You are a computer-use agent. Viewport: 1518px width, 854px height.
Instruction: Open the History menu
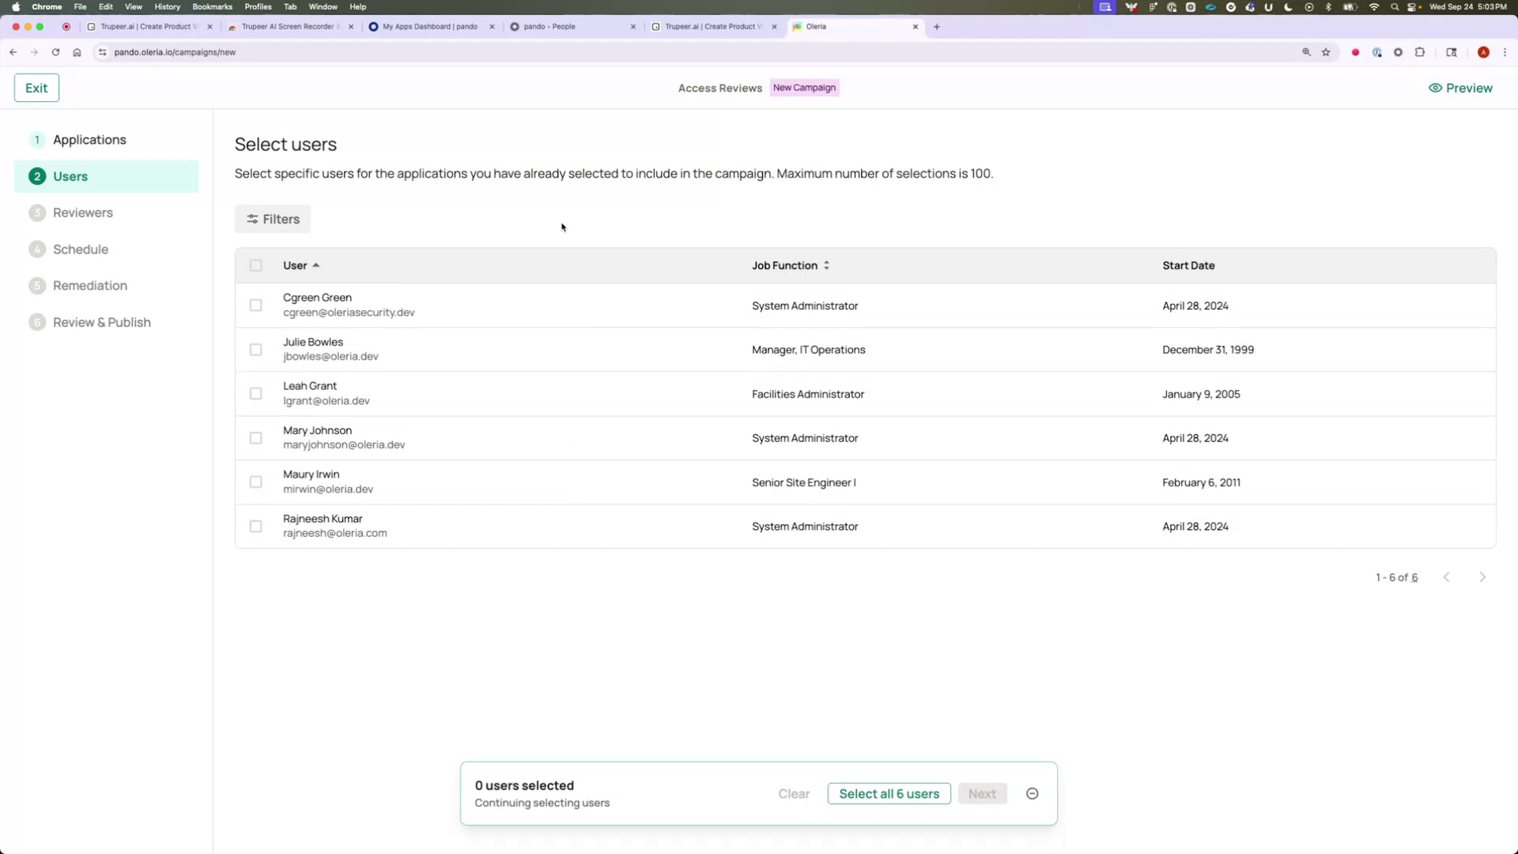click(167, 6)
